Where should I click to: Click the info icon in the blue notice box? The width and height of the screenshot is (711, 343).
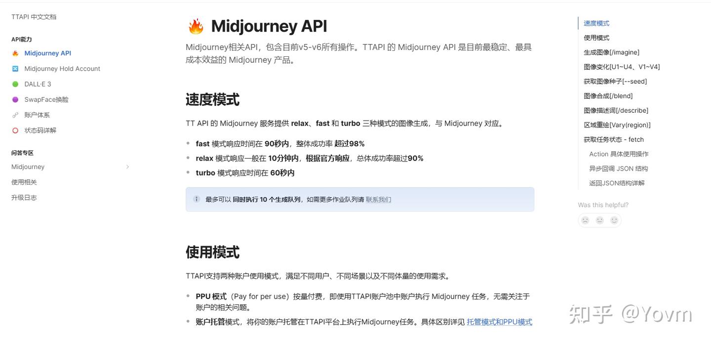(x=196, y=199)
